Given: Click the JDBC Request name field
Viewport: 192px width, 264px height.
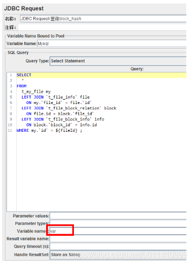Looking at the screenshot, I should 103,19.
